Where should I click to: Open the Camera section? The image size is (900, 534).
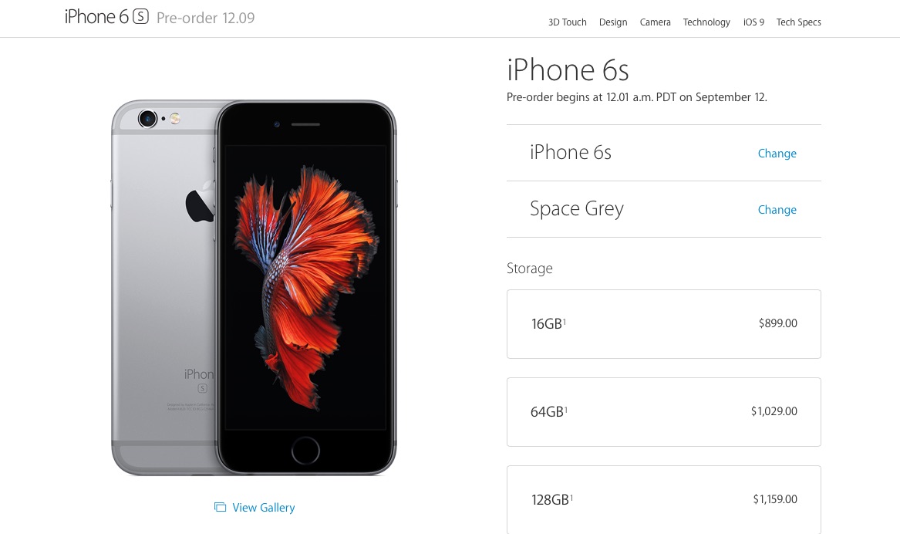click(x=655, y=22)
